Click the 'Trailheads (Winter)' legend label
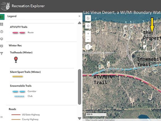The width and height of the screenshot is (161, 121). (21, 52)
